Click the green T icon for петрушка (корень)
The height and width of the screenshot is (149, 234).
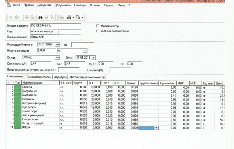point(18,103)
